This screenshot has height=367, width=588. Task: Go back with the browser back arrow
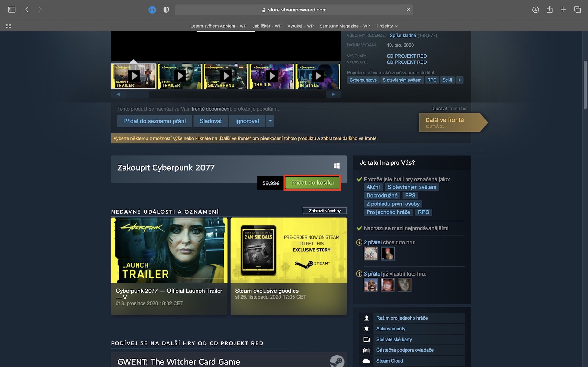point(27,10)
